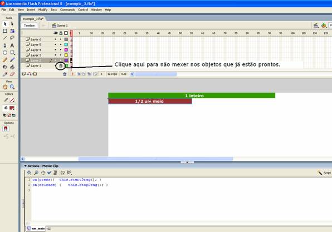This screenshot has height=232, width=332.
Task: Toggle Snap to Objects magnet option
Action: point(6,128)
